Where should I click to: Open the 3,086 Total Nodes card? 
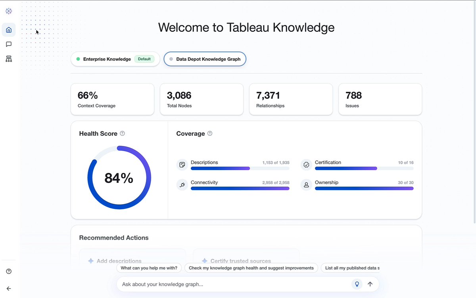[x=202, y=99]
